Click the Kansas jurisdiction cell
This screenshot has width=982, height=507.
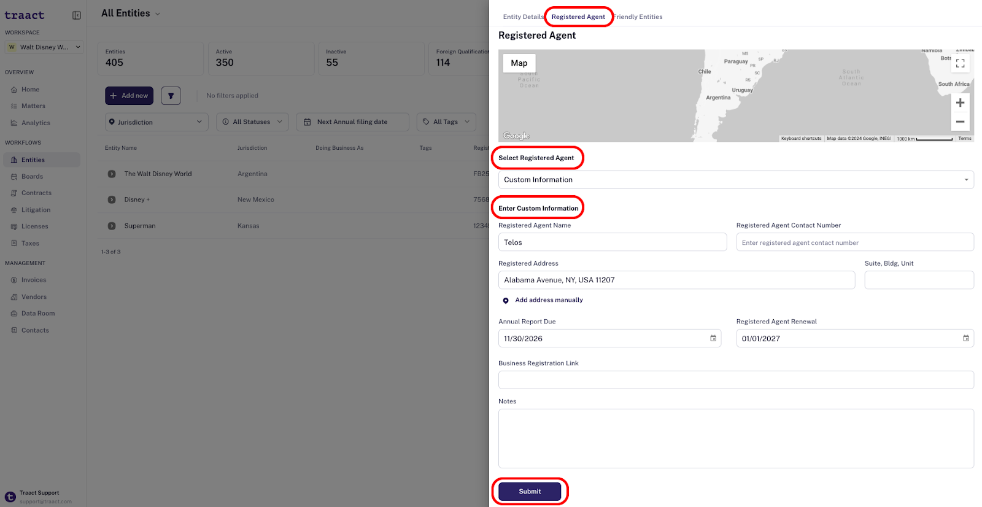(249, 226)
